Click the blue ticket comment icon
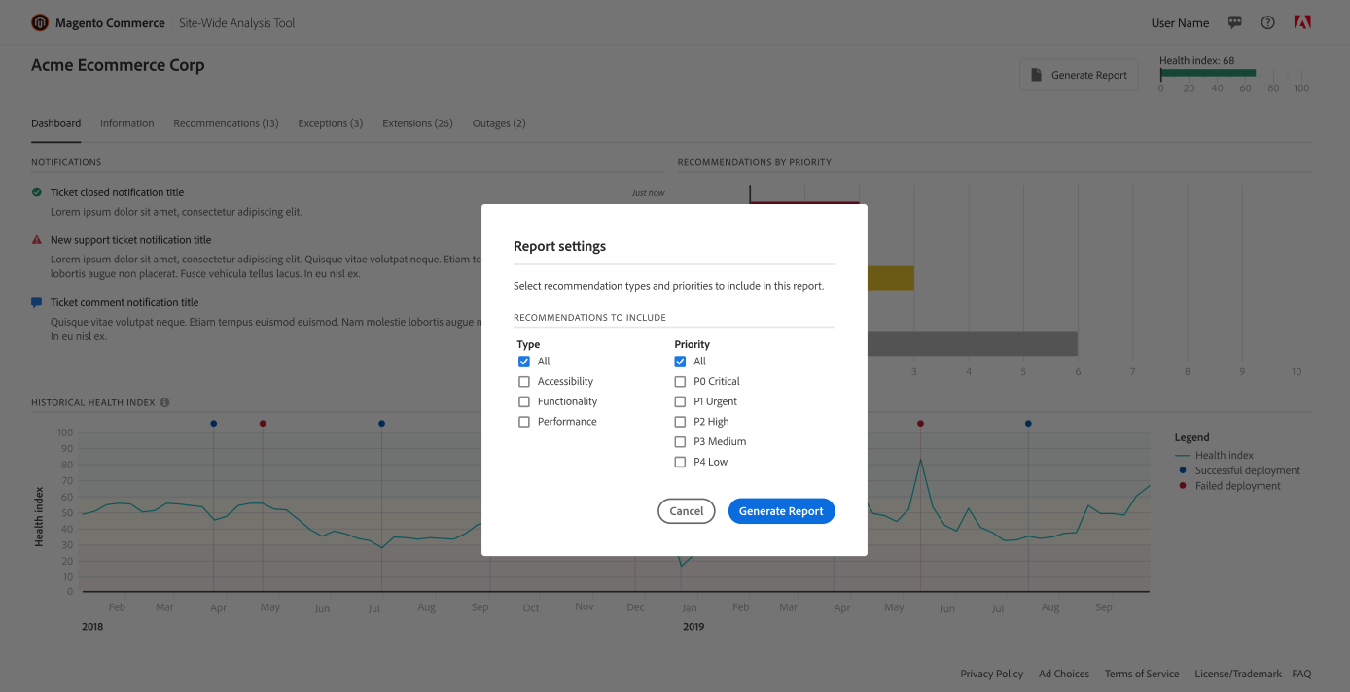The height and width of the screenshot is (692, 1350). pyautogui.click(x=37, y=302)
